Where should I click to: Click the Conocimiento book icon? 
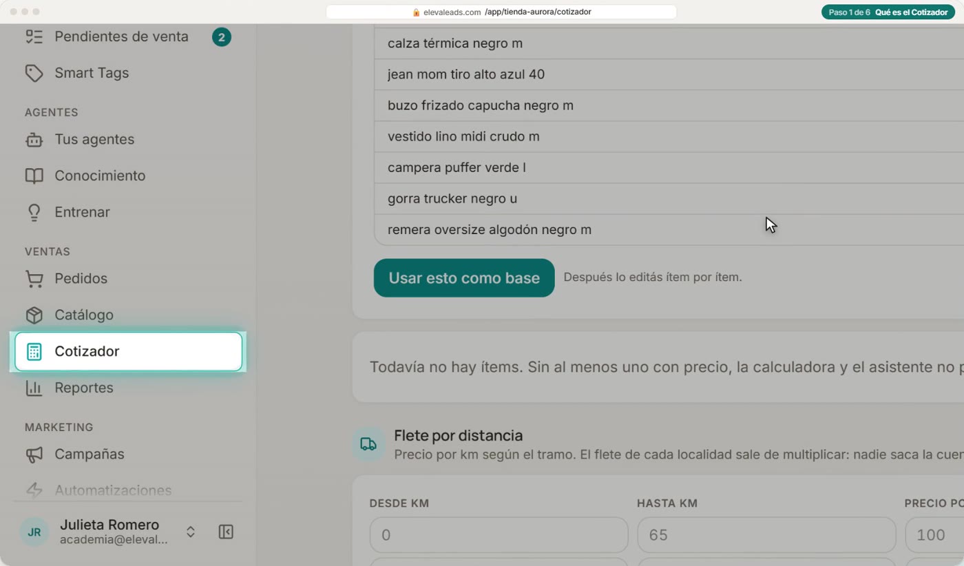pos(34,176)
